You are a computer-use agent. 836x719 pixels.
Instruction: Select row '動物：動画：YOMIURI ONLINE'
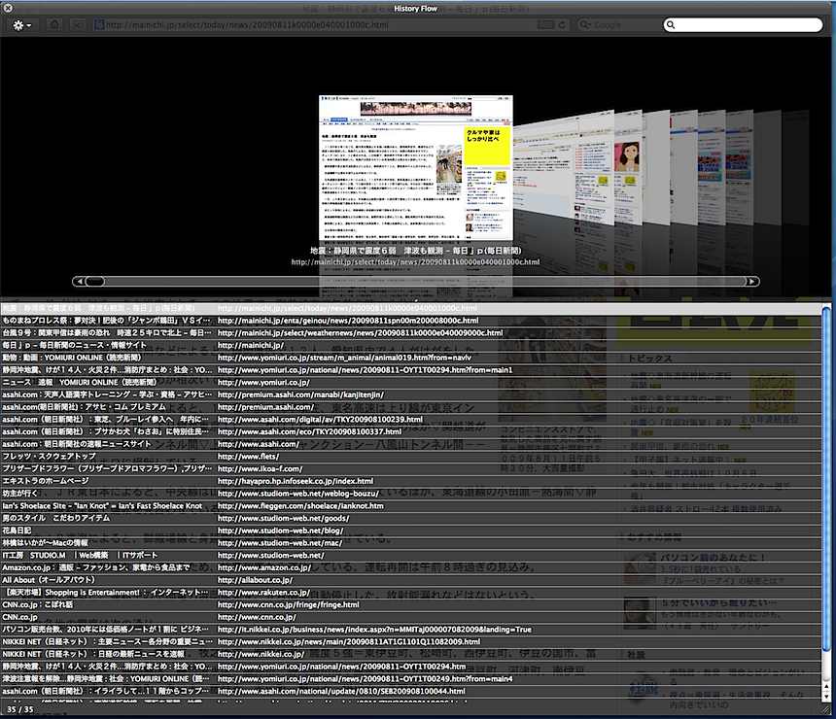click(x=410, y=358)
